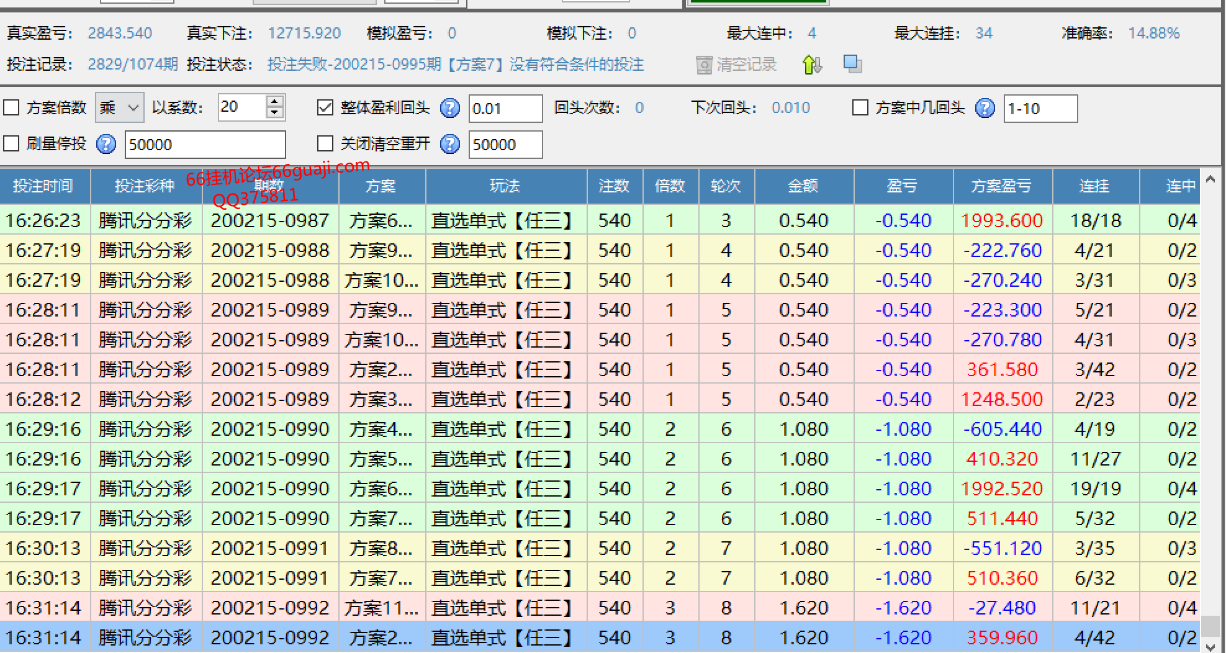
Task: Click the -270.240 plan profit cell
Action: click(x=1003, y=280)
